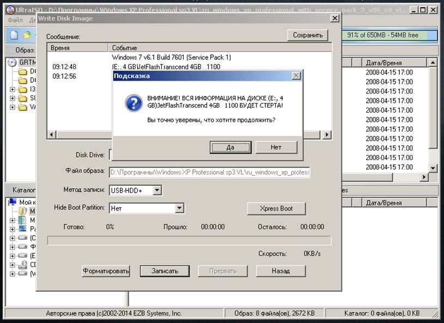Click the My Computer icon in catalog tree
Image resolution: width=444 pixels, height=323 pixels.
tap(12, 202)
